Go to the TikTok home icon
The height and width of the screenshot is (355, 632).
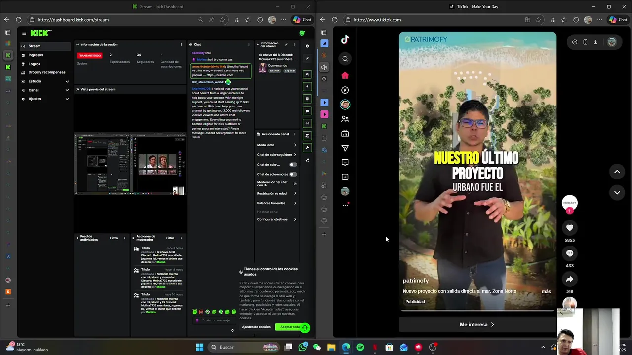(345, 75)
